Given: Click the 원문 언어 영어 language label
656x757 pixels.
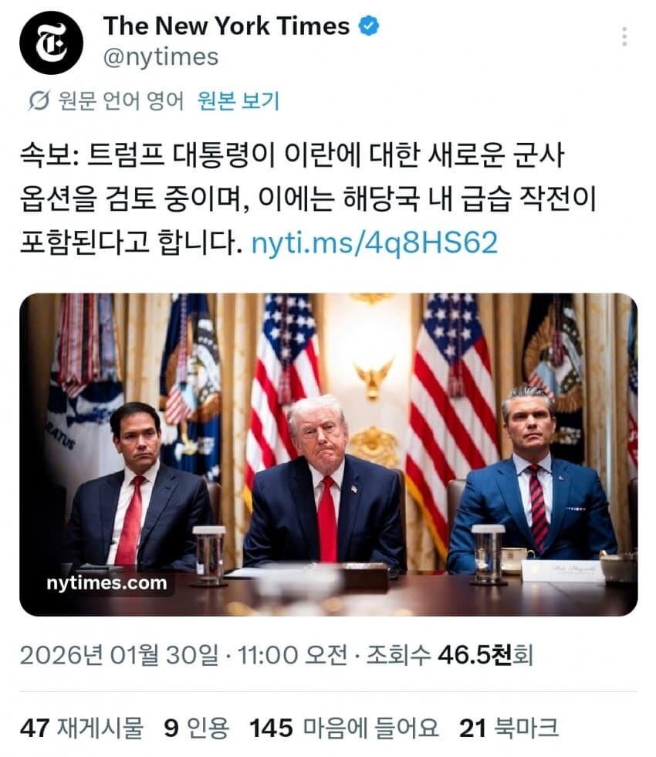Looking at the screenshot, I should (121, 101).
